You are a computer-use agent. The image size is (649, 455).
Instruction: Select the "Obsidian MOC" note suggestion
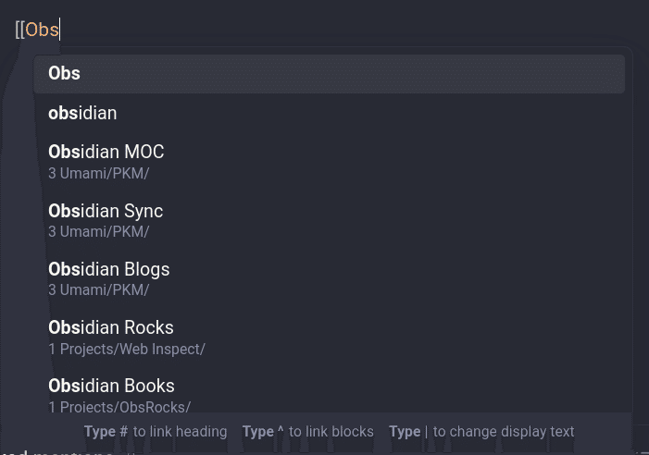329,162
